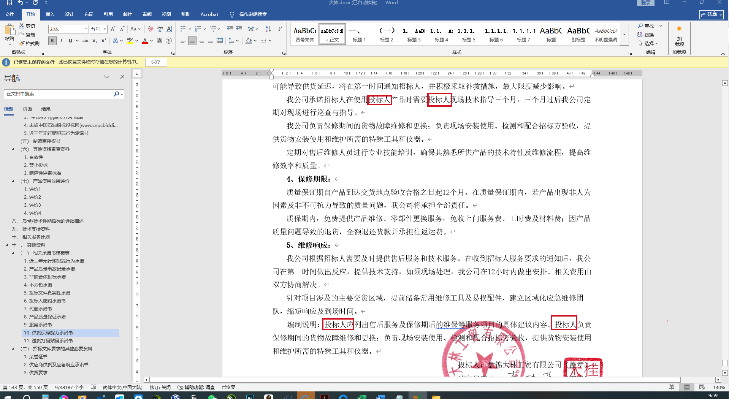The height and width of the screenshot is (399, 729).
Task: Collapse the 十一、其他资料 heading in navigation
Action: 7,245
